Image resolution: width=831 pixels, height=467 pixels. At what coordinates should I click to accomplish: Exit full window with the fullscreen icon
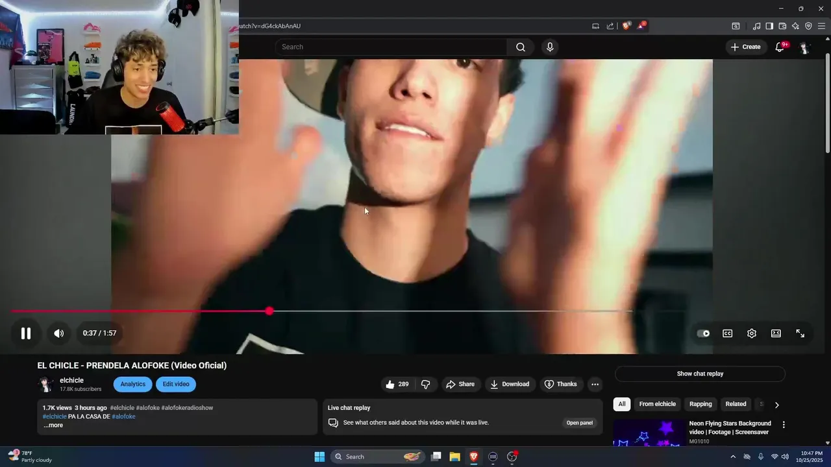[800, 333]
